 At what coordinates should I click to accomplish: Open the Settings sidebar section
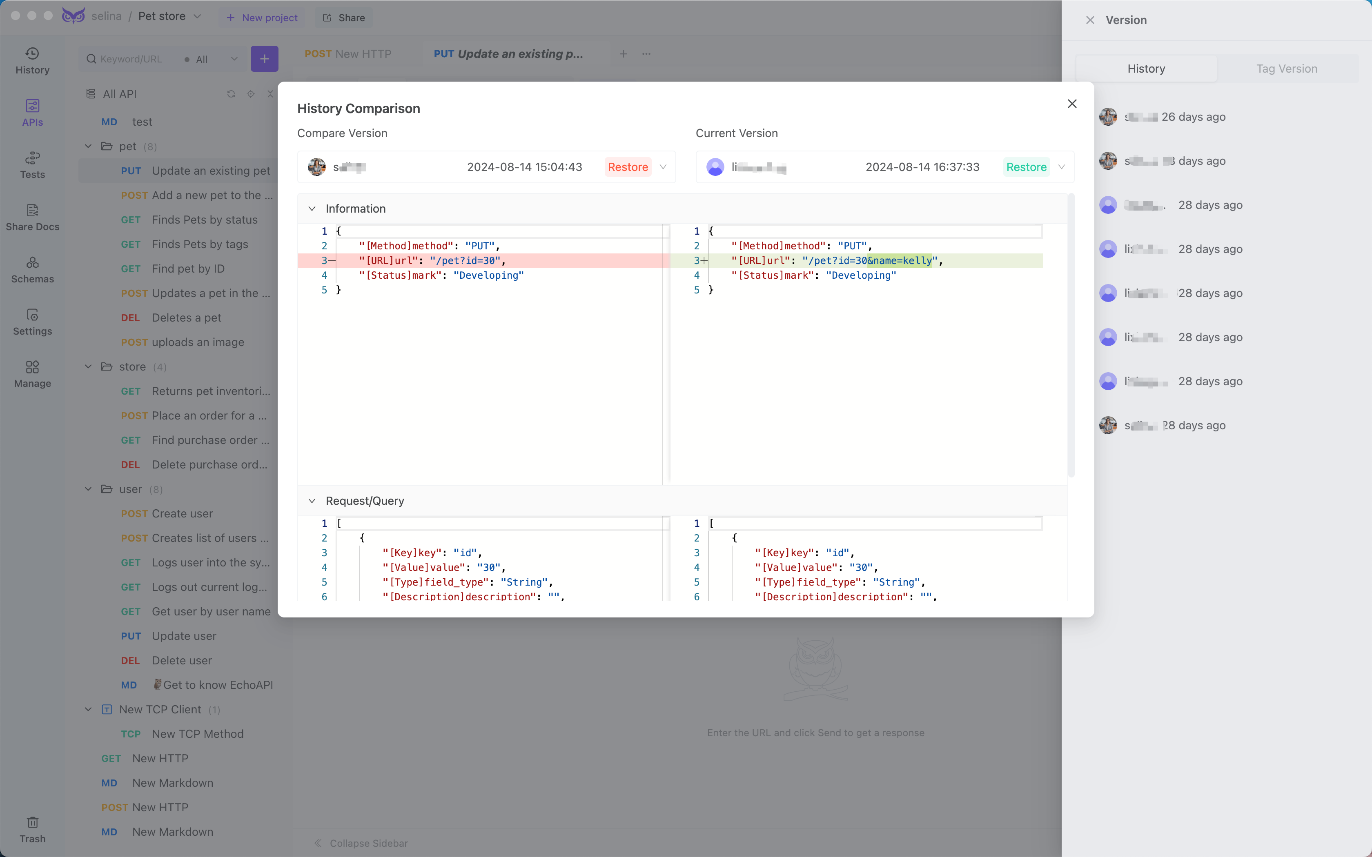click(32, 322)
